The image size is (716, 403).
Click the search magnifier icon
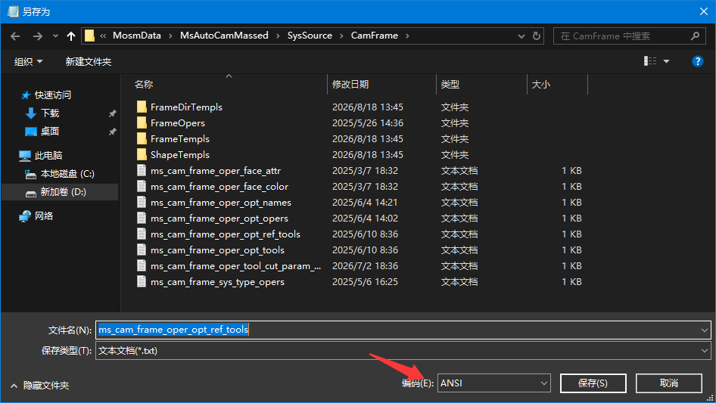(x=695, y=36)
